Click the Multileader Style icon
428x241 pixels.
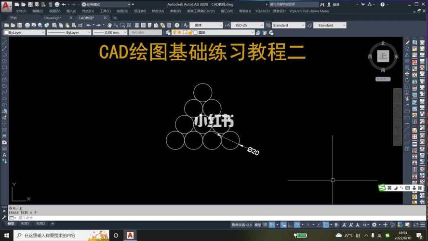tap(309, 25)
